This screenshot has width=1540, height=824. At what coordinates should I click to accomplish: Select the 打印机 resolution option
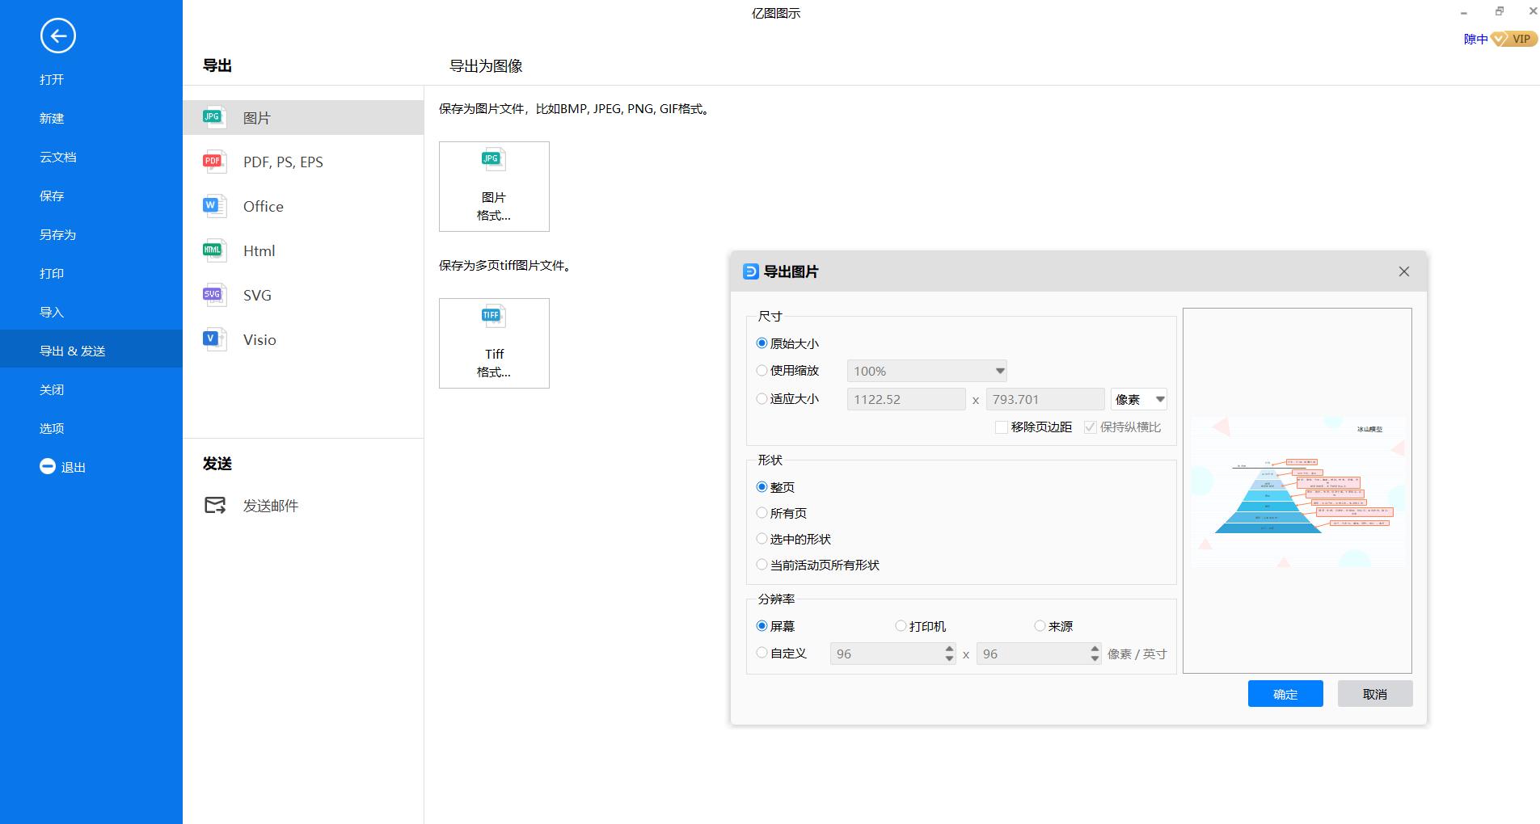[x=900, y=625]
